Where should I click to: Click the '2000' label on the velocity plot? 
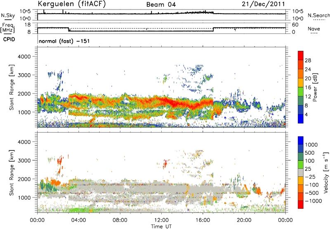(24, 179)
